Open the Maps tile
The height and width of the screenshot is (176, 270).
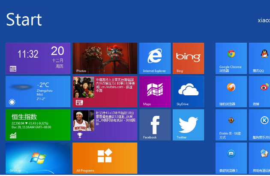[154, 91]
